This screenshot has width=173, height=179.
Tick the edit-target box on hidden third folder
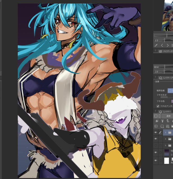point(161,145)
